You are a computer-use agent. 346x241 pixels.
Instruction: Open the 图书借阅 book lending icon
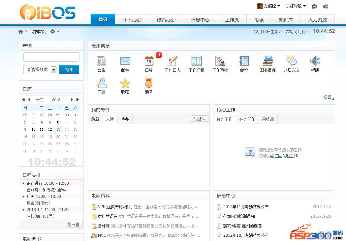tap(267, 61)
